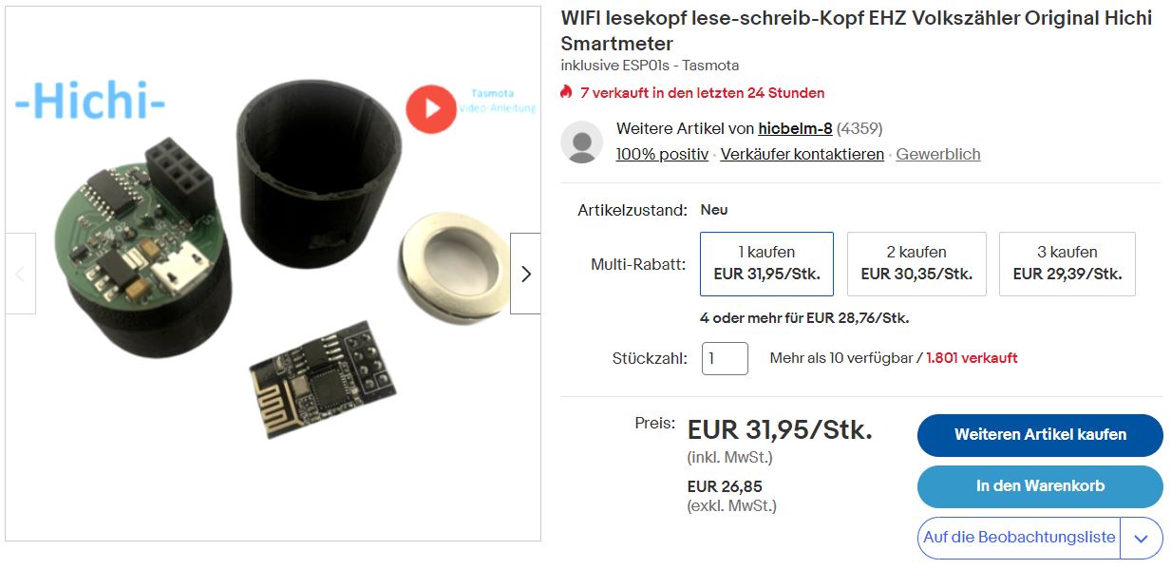Click the -Hichi- logo on image
Viewport: 1171px width, 569px height.
[90, 102]
